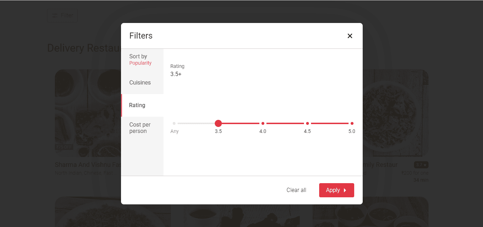Set rating slider to the 4.0 point
Image resolution: width=483 pixels, height=227 pixels.
pos(263,123)
